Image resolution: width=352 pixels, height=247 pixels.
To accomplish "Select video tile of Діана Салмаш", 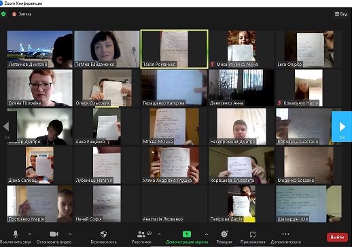I will pos(39,165).
